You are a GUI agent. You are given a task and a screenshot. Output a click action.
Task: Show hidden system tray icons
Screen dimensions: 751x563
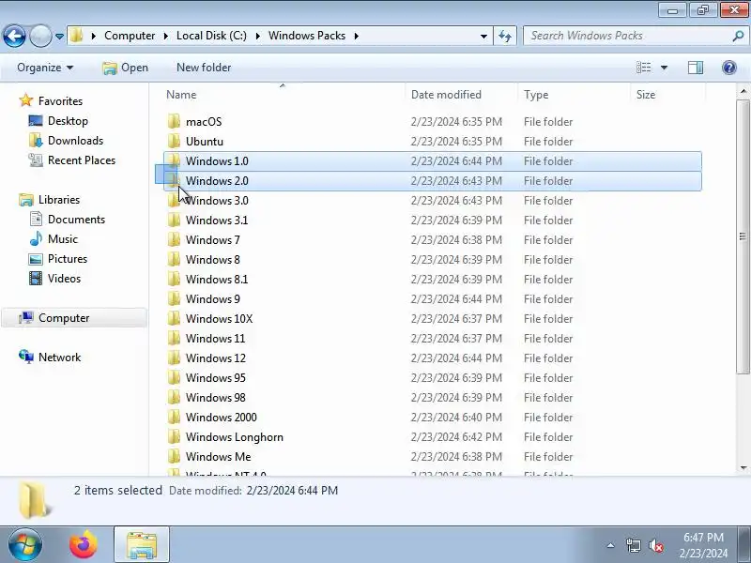coord(611,545)
